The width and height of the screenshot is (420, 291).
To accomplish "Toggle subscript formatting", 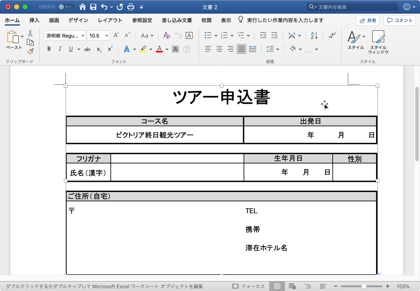I will (x=99, y=49).
